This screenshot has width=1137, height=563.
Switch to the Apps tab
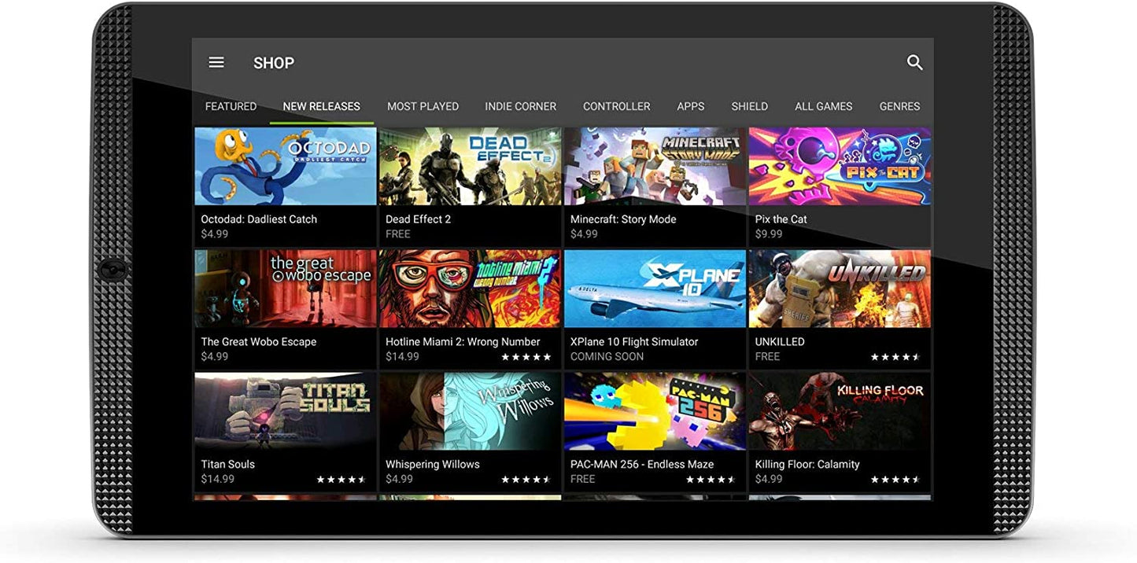(x=690, y=106)
